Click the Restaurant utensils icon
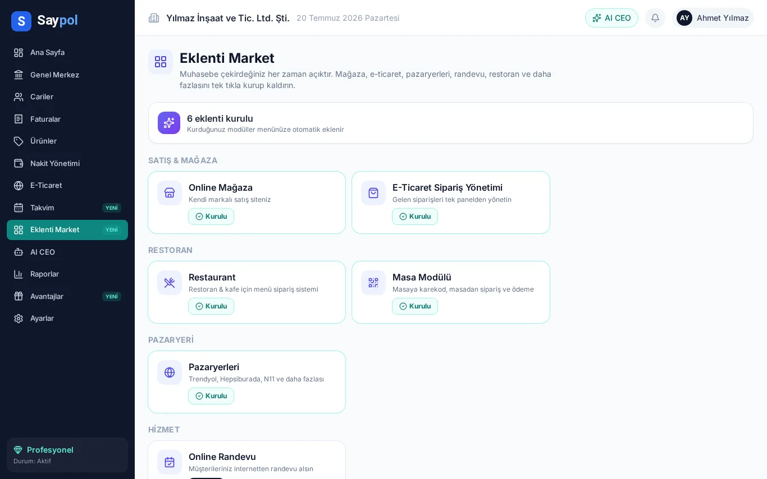The height and width of the screenshot is (479, 767). pos(170,283)
